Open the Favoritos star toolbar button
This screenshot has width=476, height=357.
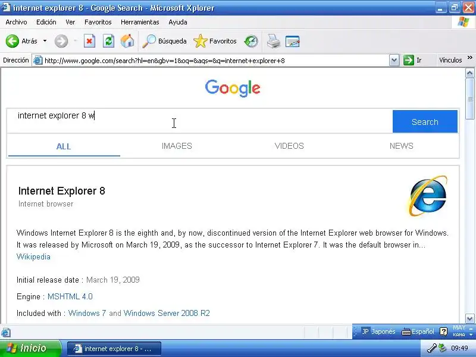tap(215, 41)
